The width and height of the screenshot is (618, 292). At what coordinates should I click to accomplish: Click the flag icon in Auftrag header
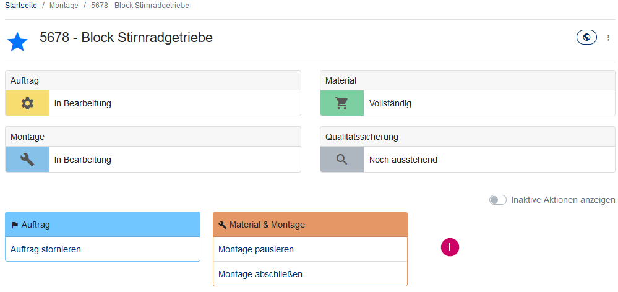[x=15, y=225]
